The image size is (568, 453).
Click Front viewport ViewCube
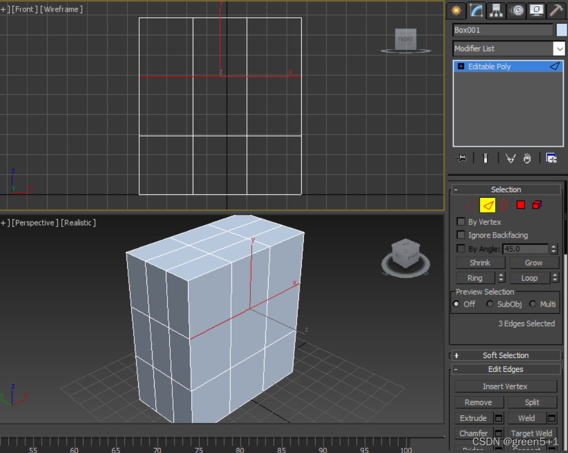[406, 39]
